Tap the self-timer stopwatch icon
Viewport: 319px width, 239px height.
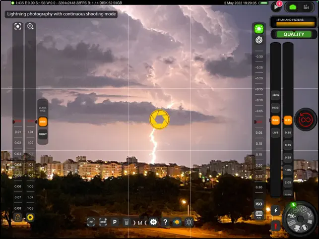tap(258, 40)
